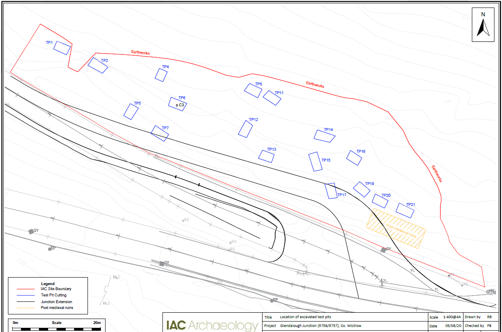Click the TP12 test pit outline
The image size is (502, 332).
245,129
